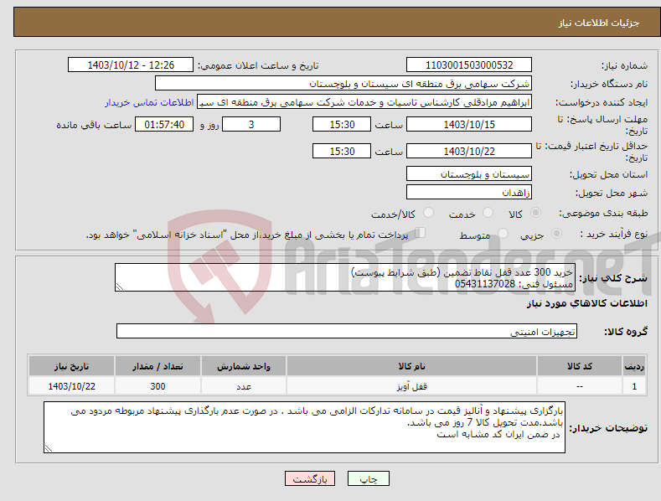Image resolution: width=661 pixels, height=501 pixels.
Task: Click the نام کالا column header
Action: (411, 366)
